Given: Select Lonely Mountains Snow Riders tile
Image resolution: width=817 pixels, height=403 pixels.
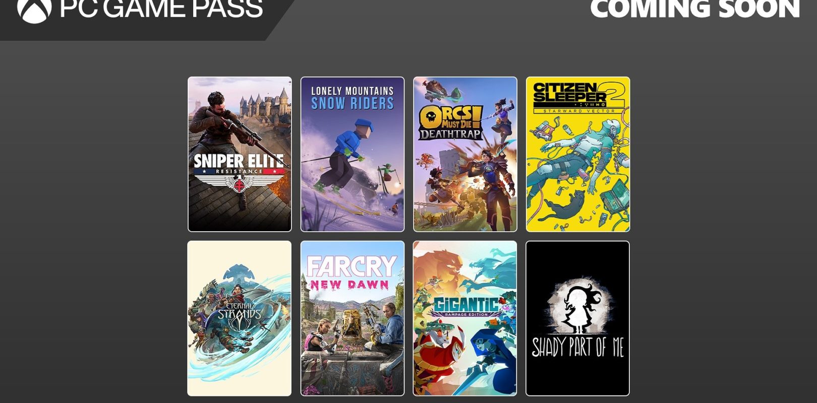Looking at the screenshot, I should click(353, 154).
